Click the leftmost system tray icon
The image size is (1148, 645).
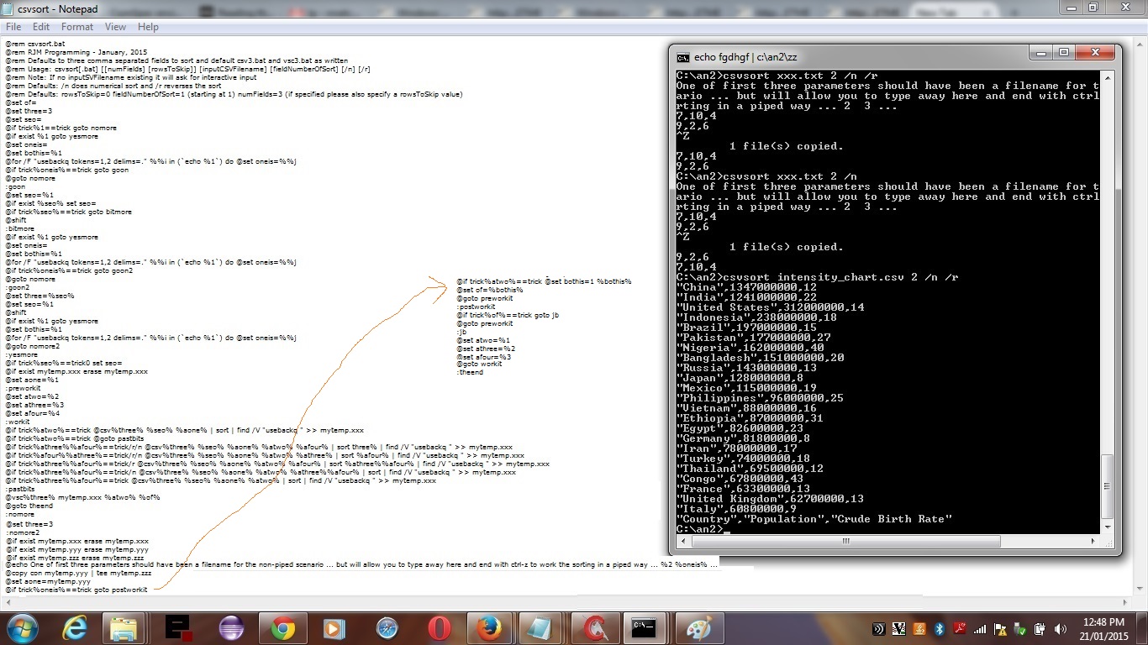click(879, 629)
